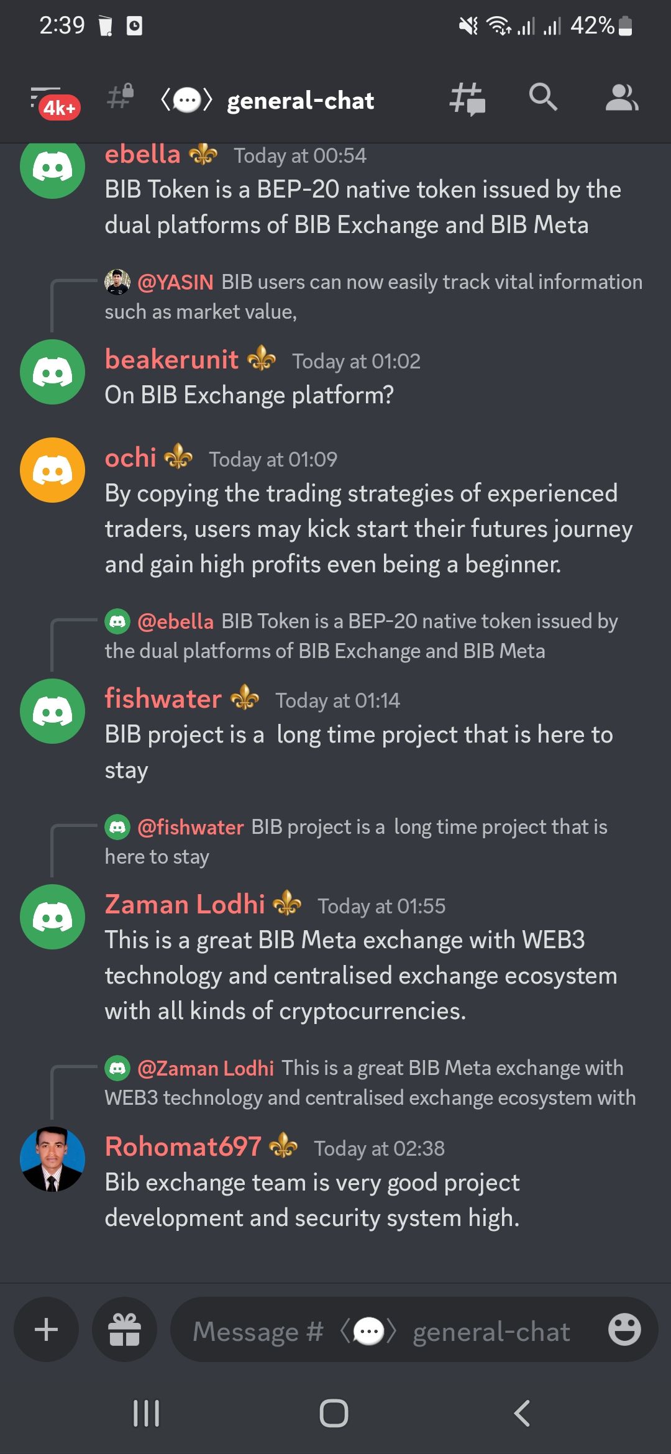The height and width of the screenshot is (1454, 671).
Task: Tap ochi's orange Discord avatar
Action: (52, 470)
